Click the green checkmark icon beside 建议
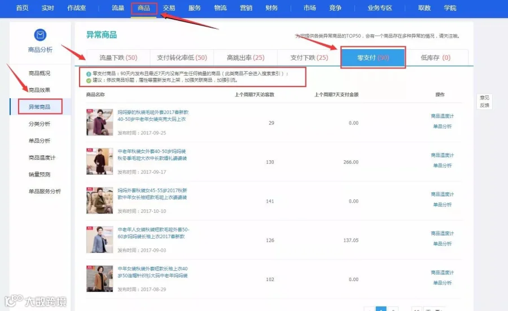Screen dimensions: 508x311 [89, 80]
